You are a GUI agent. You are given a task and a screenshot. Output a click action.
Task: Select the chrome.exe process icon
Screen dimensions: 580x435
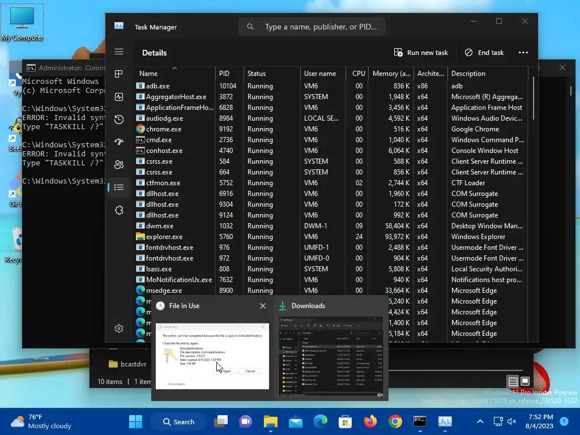point(140,129)
